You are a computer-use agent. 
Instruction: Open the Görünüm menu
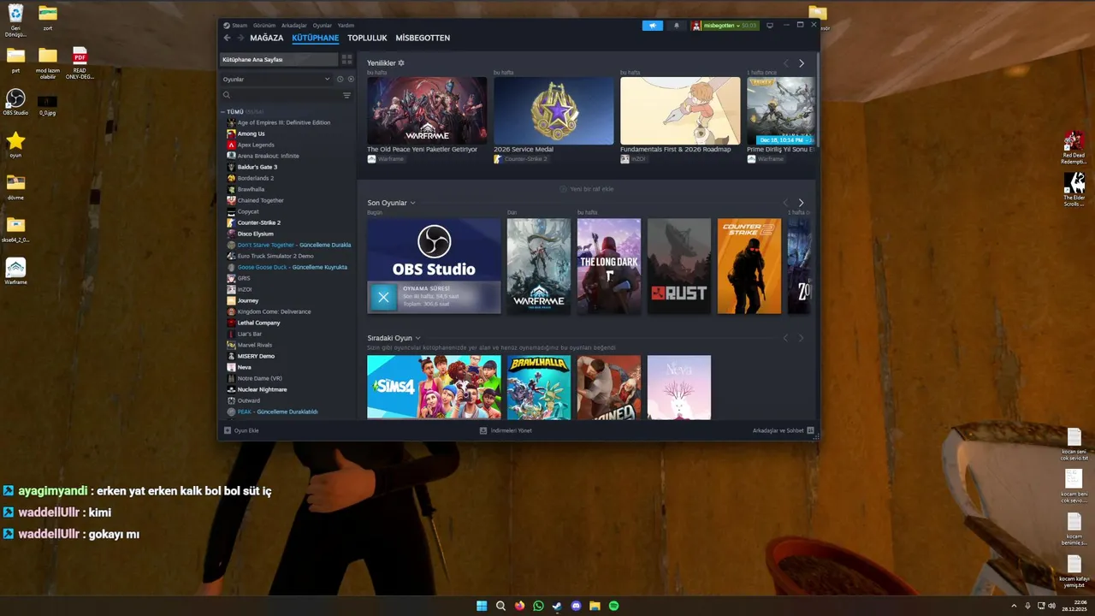[x=264, y=26]
